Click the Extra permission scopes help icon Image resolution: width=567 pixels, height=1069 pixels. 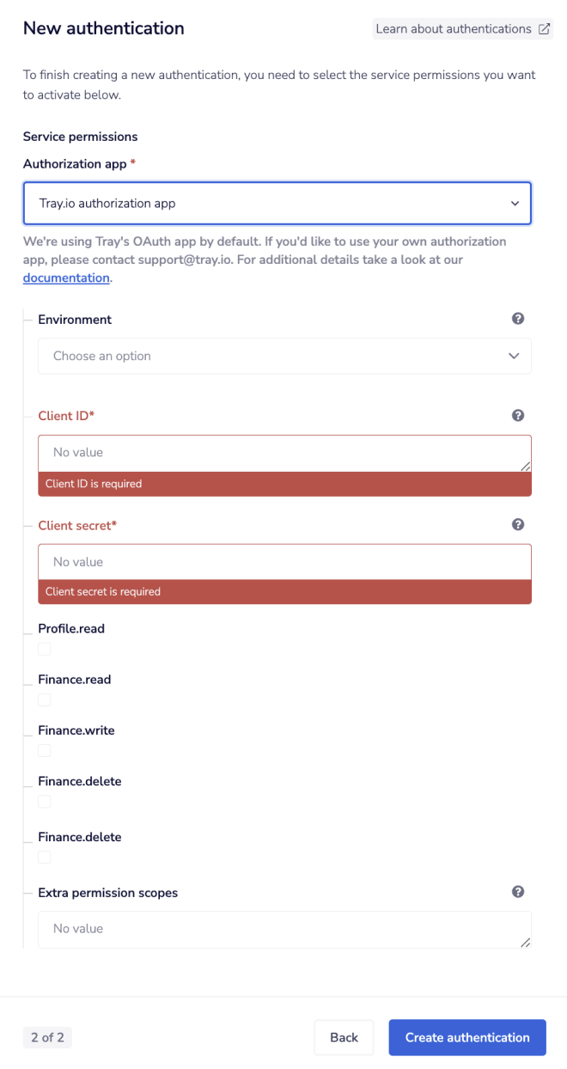pyautogui.click(x=518, y=891)
